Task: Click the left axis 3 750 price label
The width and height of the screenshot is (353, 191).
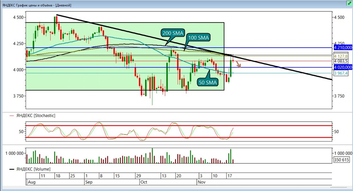Action: [x=18, y=96]
